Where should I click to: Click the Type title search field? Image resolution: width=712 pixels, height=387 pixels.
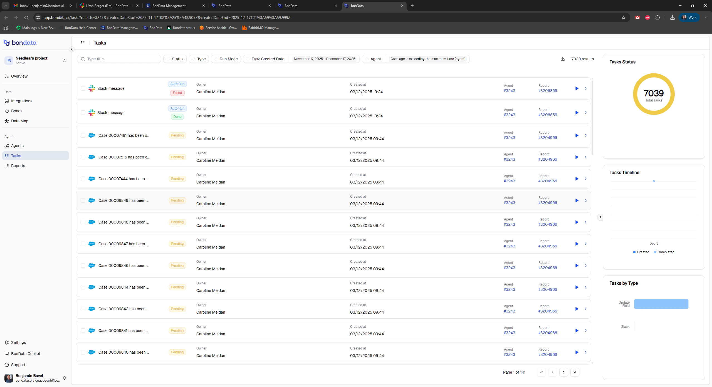point(122,59)
